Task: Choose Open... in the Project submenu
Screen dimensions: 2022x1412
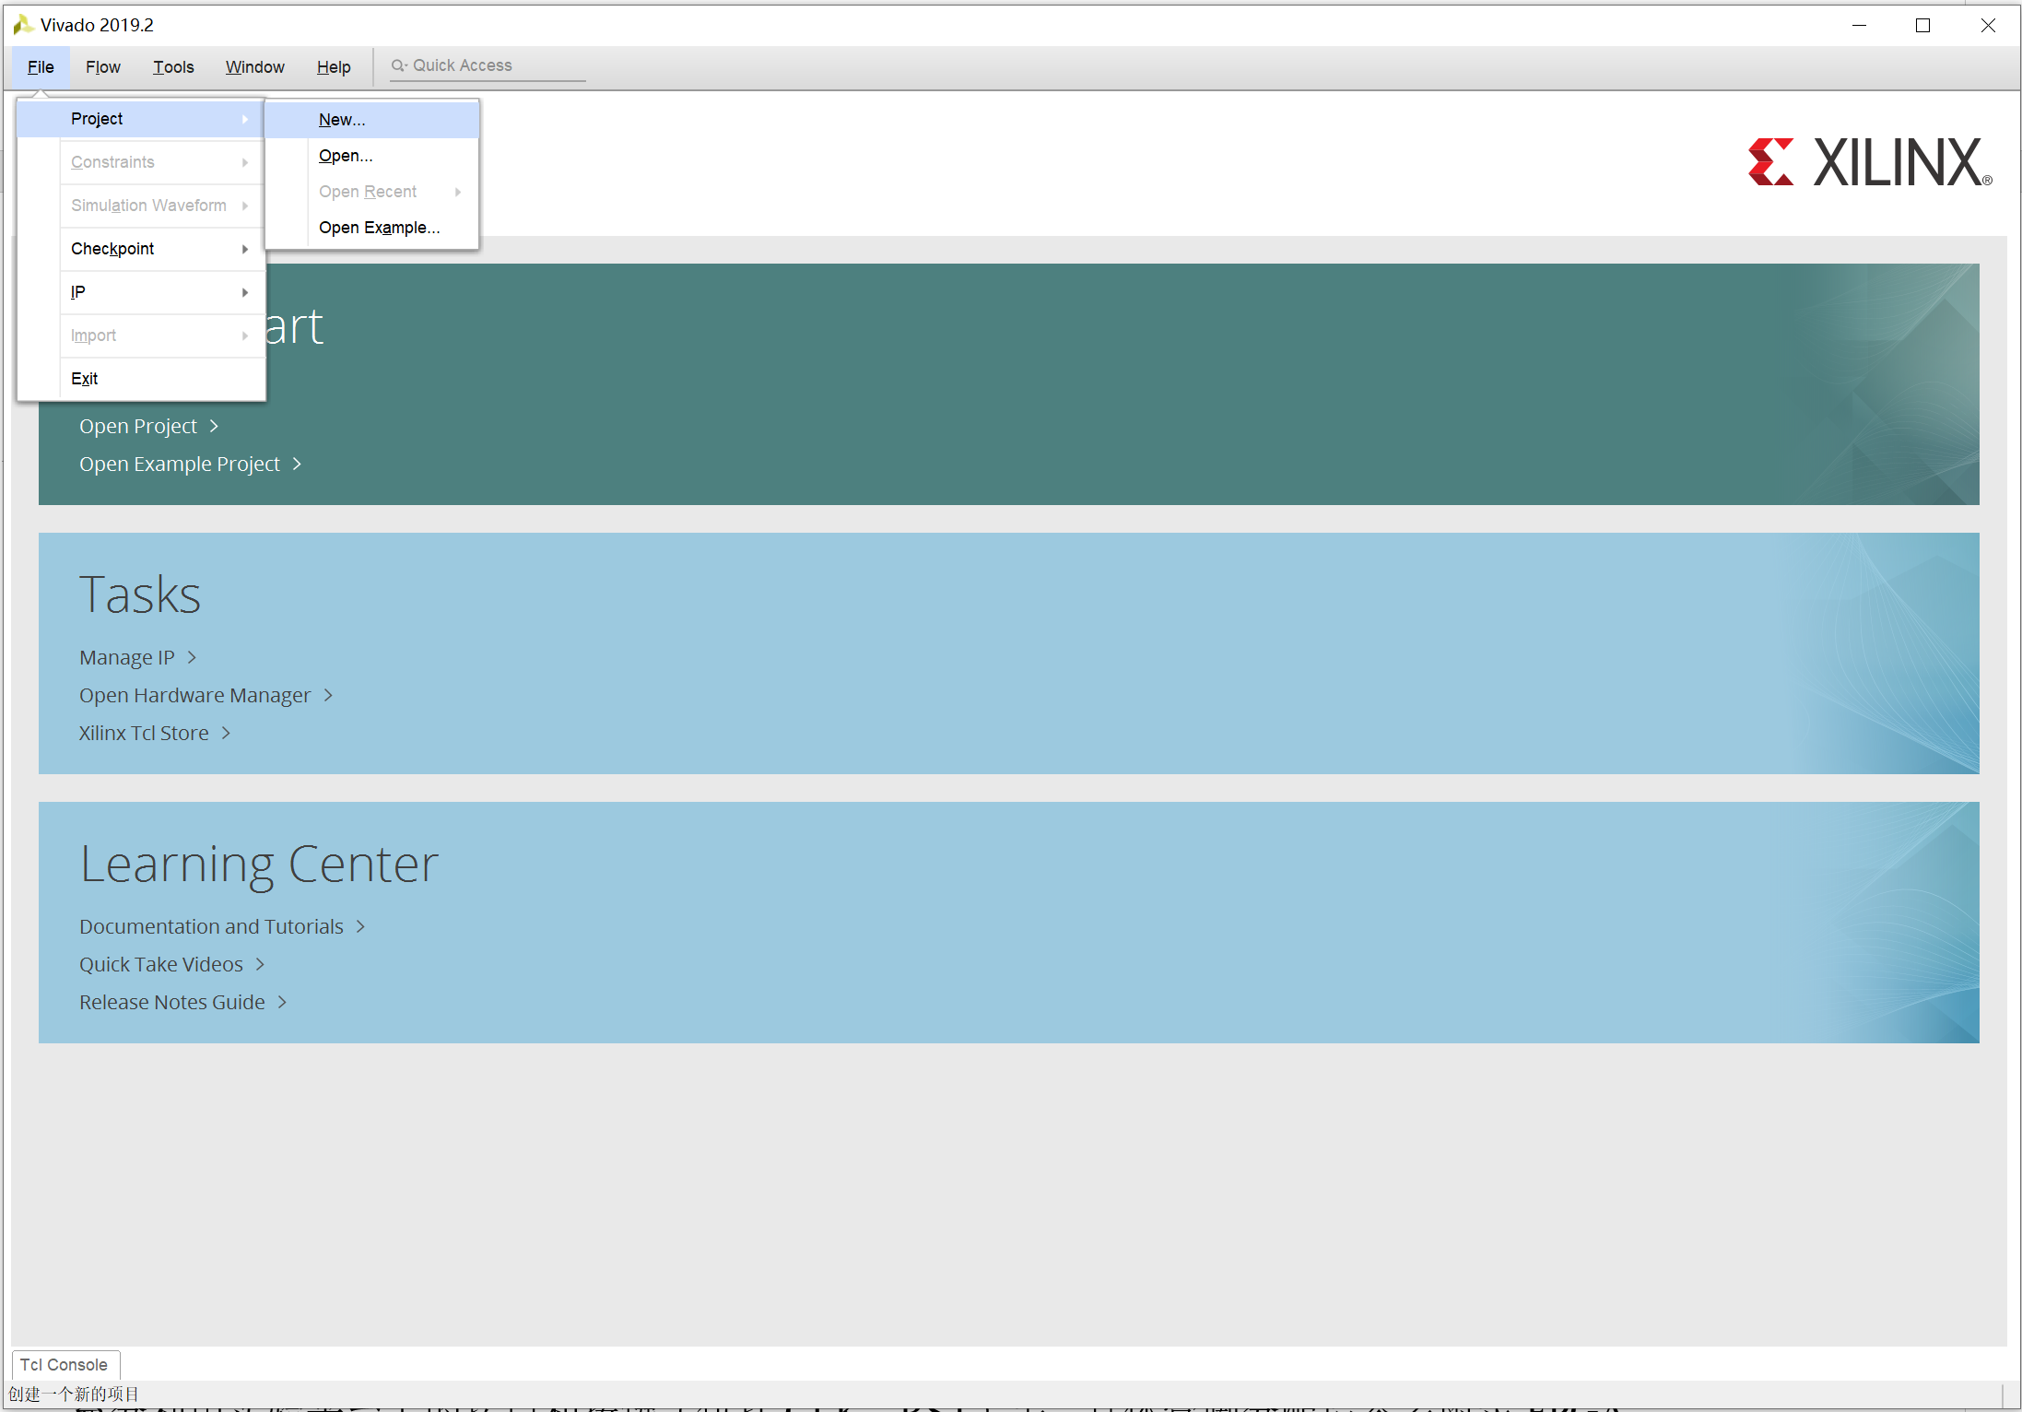Action: tap(346, 156)
